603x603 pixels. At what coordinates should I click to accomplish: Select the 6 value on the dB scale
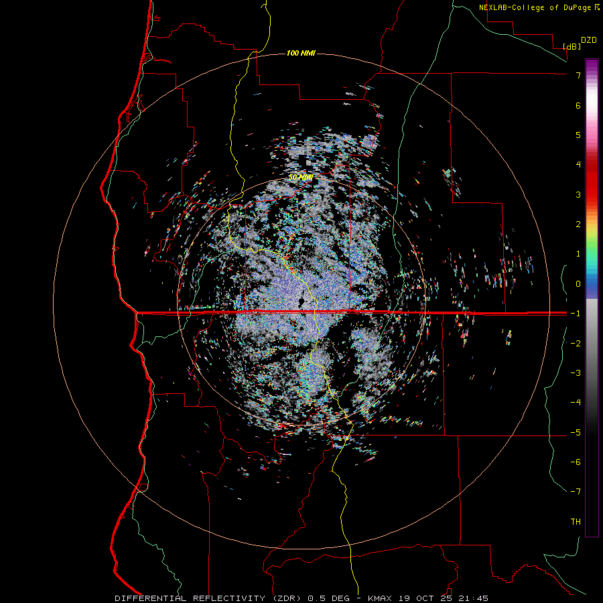tap(578, 105)
